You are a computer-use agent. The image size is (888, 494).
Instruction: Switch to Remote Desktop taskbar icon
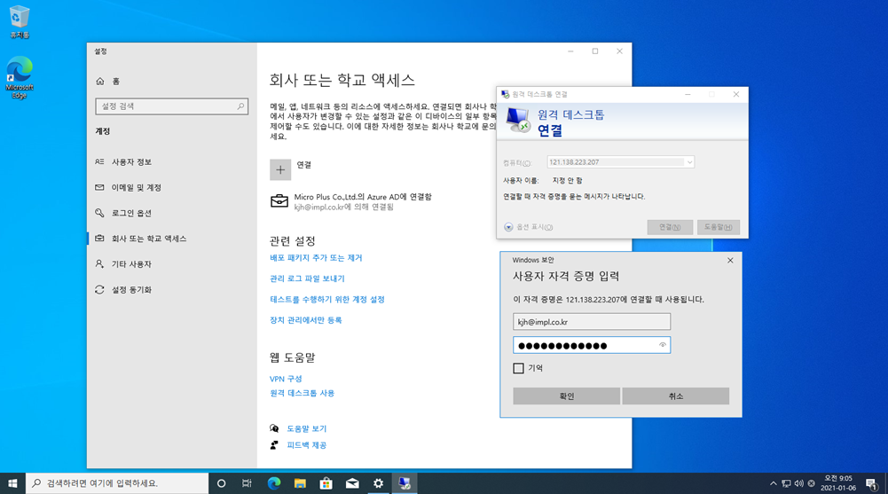click(404, 483)
